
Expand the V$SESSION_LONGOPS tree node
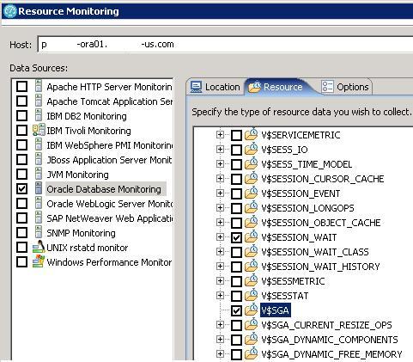(220, 208)
